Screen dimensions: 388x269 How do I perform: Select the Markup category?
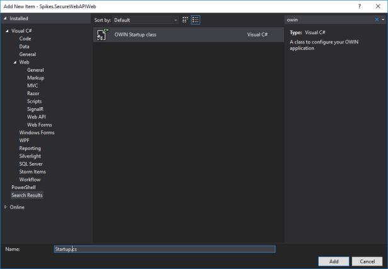[36, 78]
